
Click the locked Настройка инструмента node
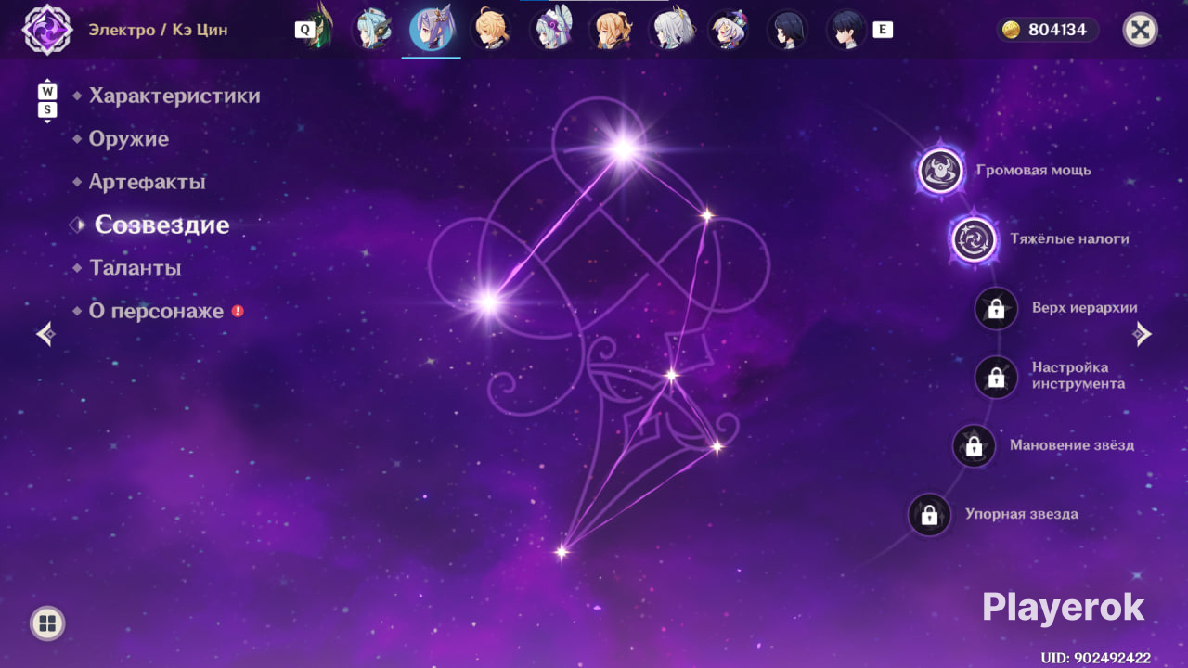997,377
